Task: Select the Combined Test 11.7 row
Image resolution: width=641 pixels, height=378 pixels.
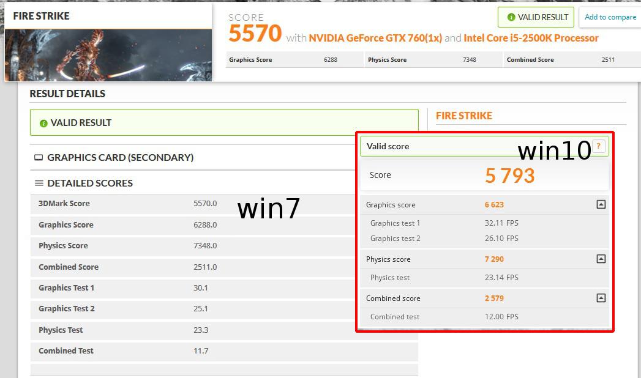Action: click(x=224, y=350)
